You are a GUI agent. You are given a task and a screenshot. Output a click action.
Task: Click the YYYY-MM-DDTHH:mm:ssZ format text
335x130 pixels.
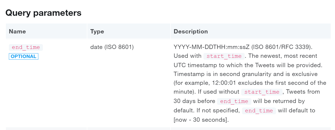pyautogui.click(x=212, y=47)
